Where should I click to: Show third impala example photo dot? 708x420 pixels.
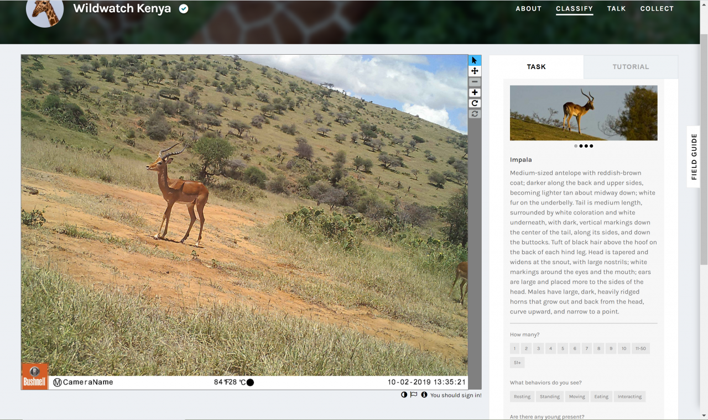[586, 146]
